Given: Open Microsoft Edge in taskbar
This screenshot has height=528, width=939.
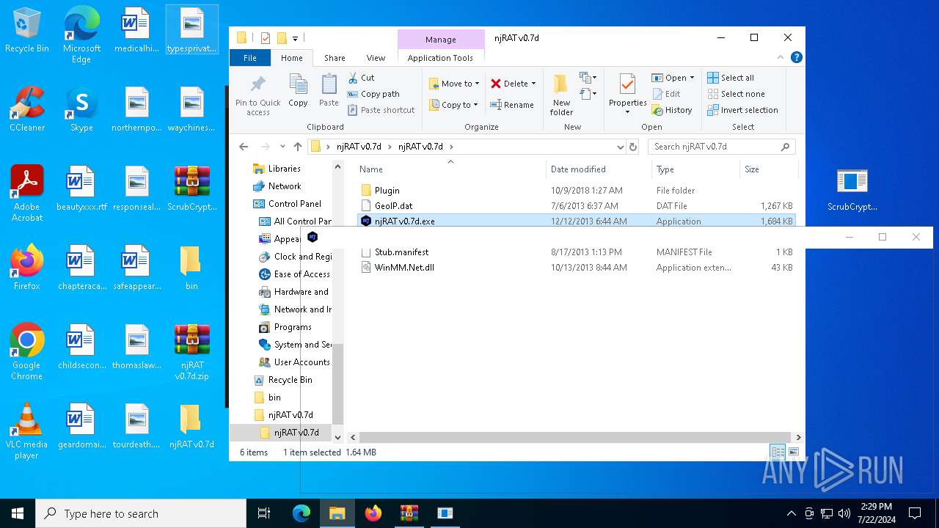Looking at the screenshot, I should (302, 513).
